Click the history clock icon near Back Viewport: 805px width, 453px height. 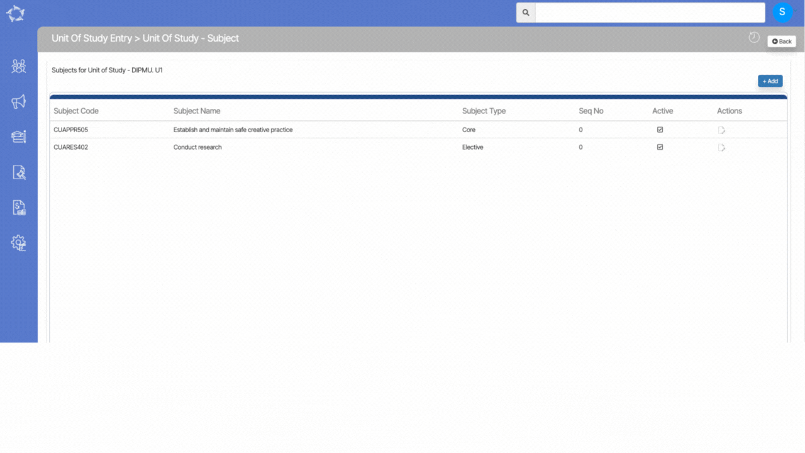(x=754, y=38)
